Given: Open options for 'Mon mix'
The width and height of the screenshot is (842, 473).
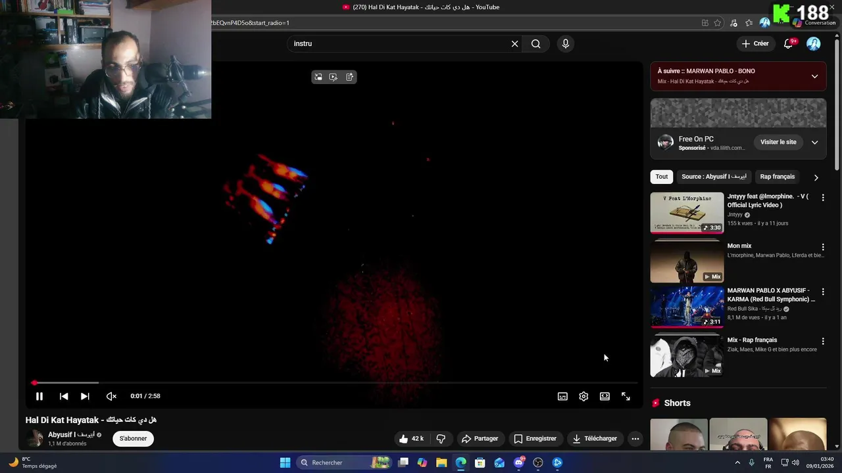Looking at the screenshot, I should 822,247.
